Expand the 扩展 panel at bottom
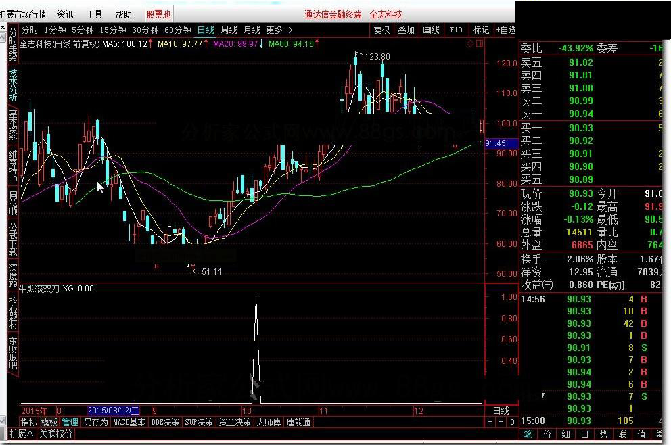The height and width of the screenshot is (445, 671). point(21,434)
